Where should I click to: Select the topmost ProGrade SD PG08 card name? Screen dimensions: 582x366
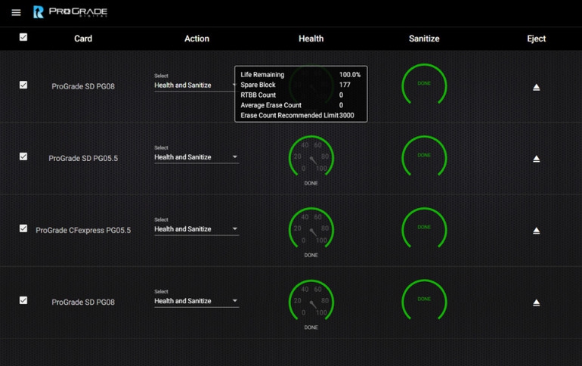(x=83, y=86)
